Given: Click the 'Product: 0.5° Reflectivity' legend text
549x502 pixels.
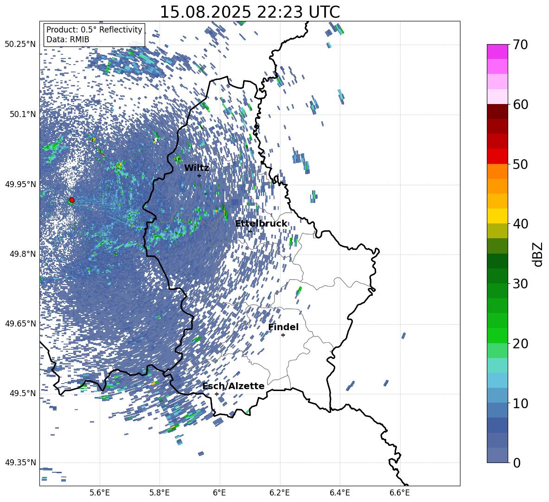Looking at the screenshot, I should [94, 30].
